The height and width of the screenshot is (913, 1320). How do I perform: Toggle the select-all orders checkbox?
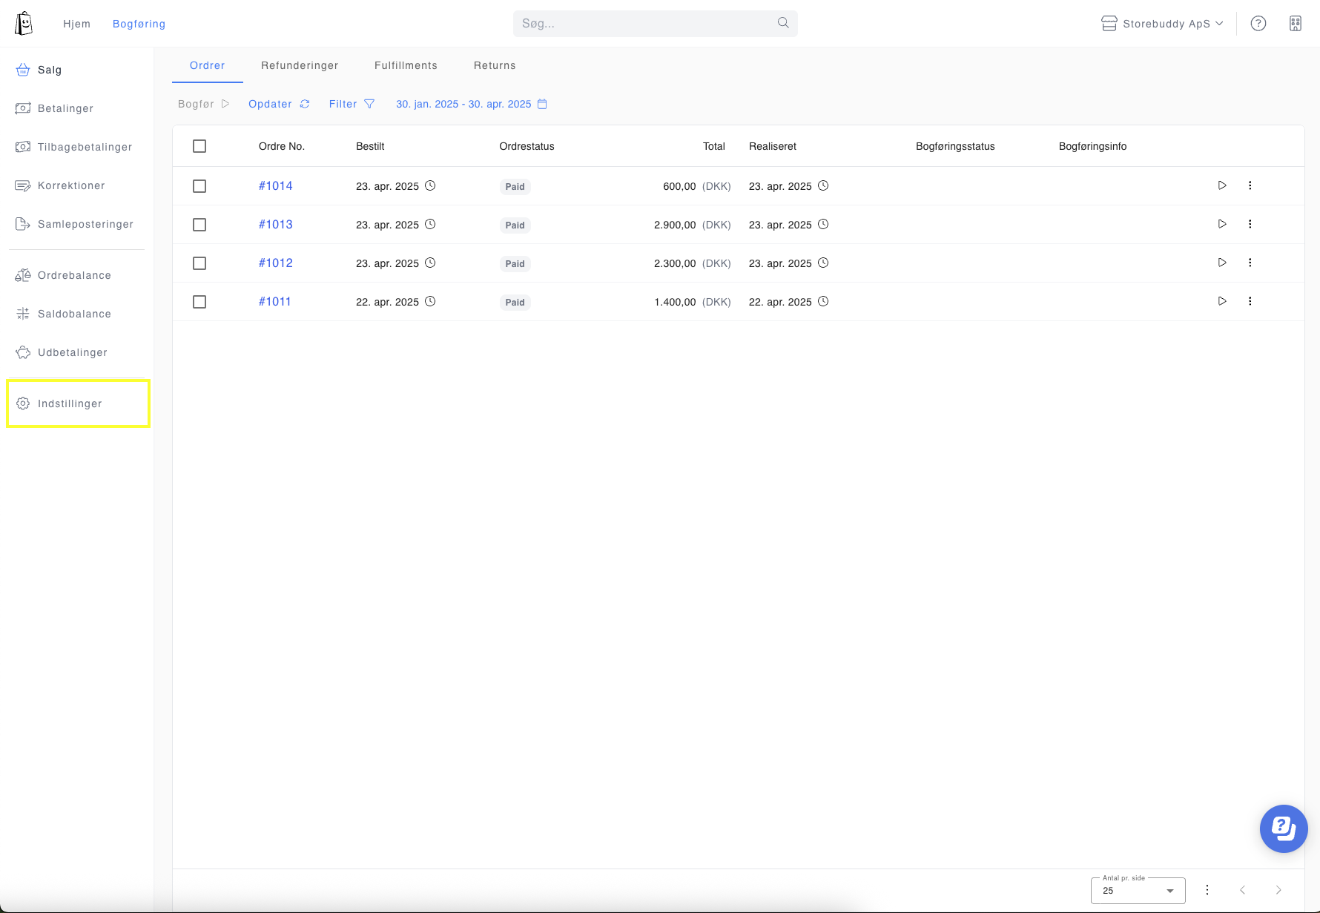[199, 146]
